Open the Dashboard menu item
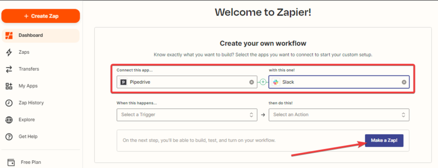The width and height of the screenshot is (438, 168). pos(41,35)
